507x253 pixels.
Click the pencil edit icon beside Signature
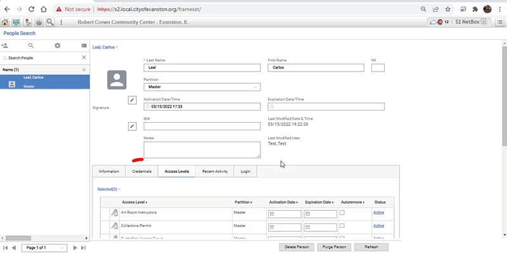coord(132,101)
